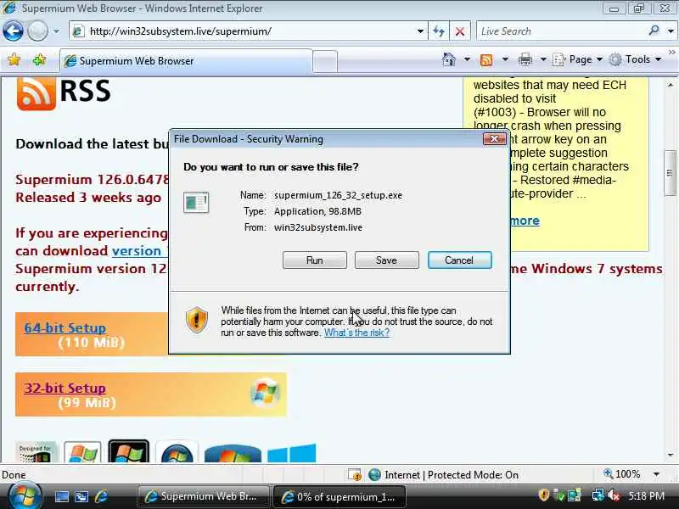Open the Favorites Center star icon
The image size is (679, 509).
[x=14, y=59]
